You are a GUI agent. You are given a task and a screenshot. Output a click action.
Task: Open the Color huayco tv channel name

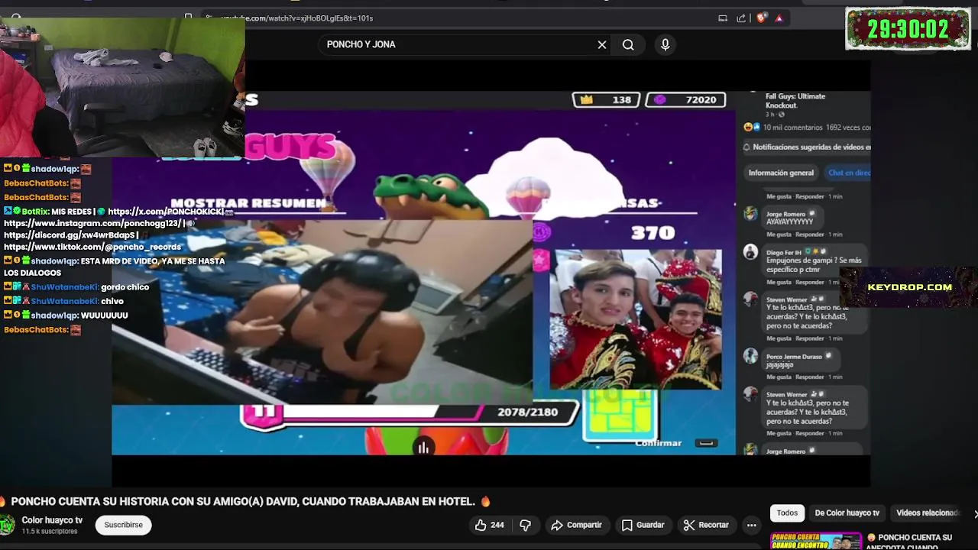tap(52, 520)
